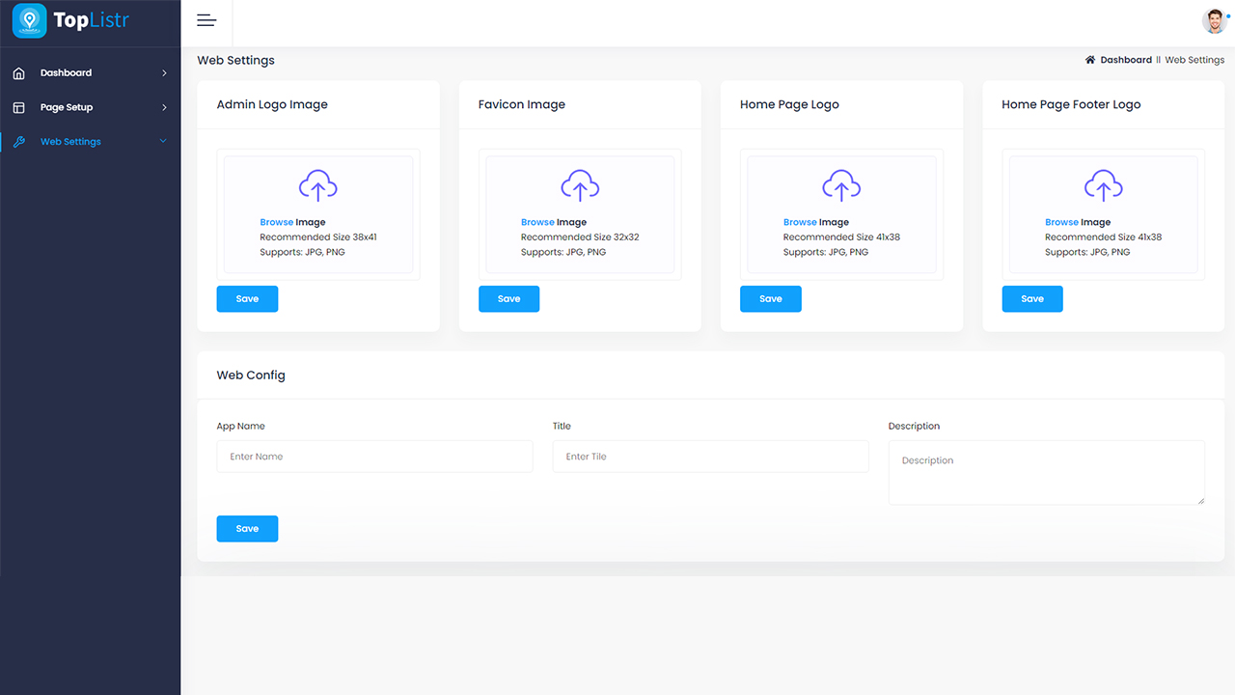Expand the Dashboard sidebar menu

(164, 72)
